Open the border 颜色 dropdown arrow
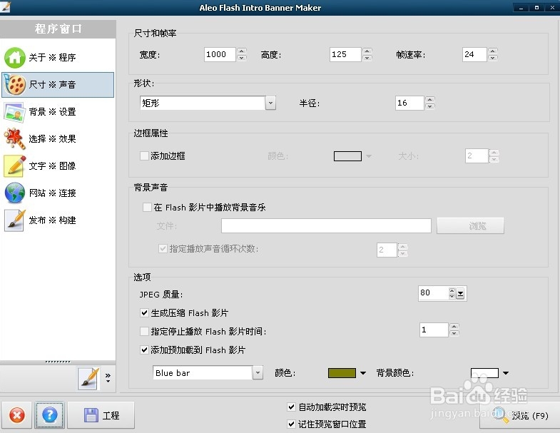This screenshot has width=560, height=433. coord(369,156)
